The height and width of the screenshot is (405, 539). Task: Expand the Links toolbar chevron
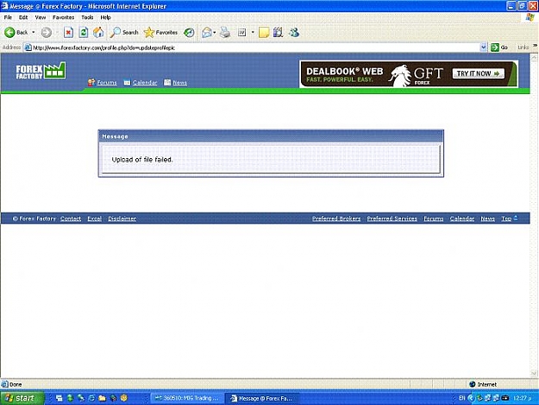click(535, 46)
